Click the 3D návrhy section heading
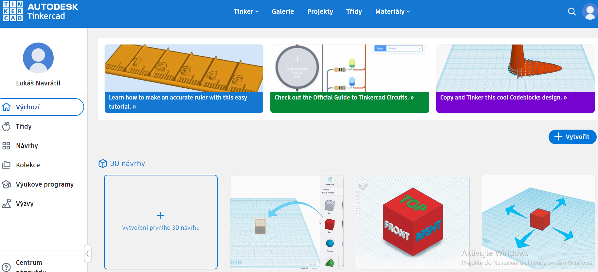The width and height of the screenshot is (598, 272). click(x=127, y=163)
